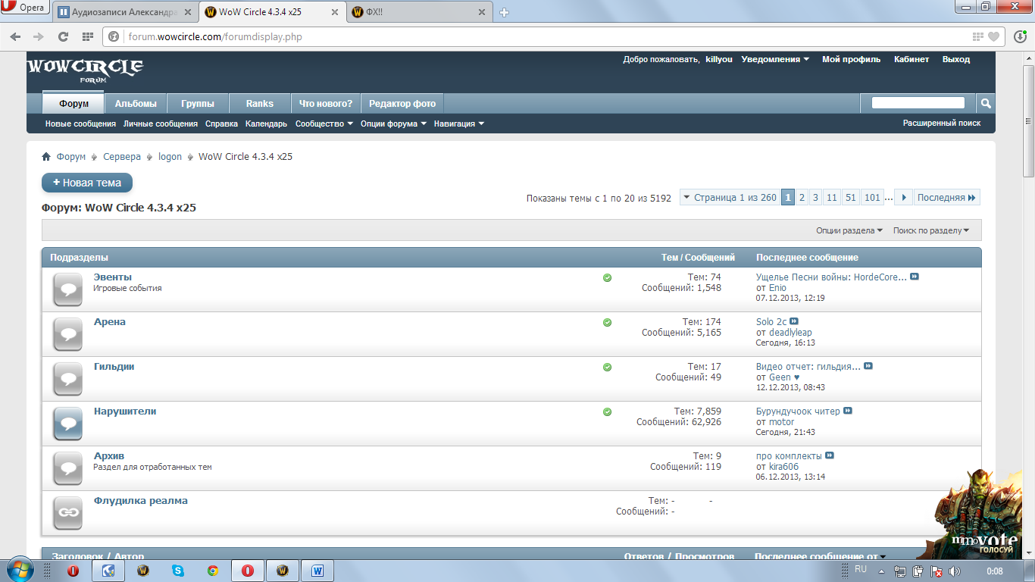Click the Новая тема button

(87, 183)
